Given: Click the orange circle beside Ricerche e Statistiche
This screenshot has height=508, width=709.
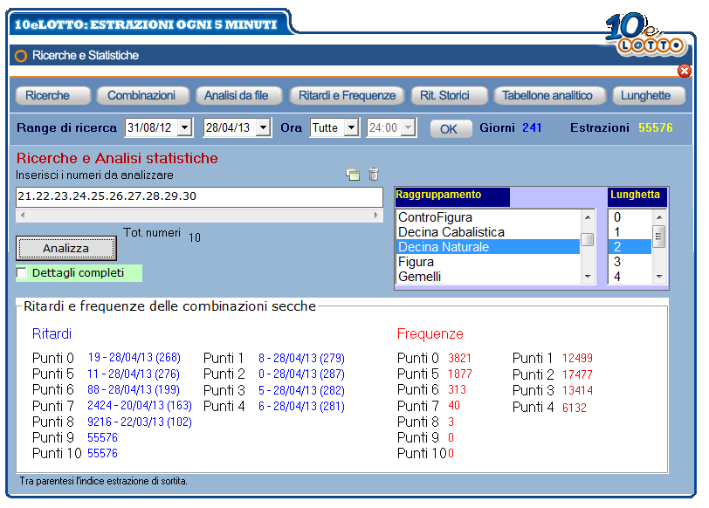Looking at the screenshot, I should (21, 56).
